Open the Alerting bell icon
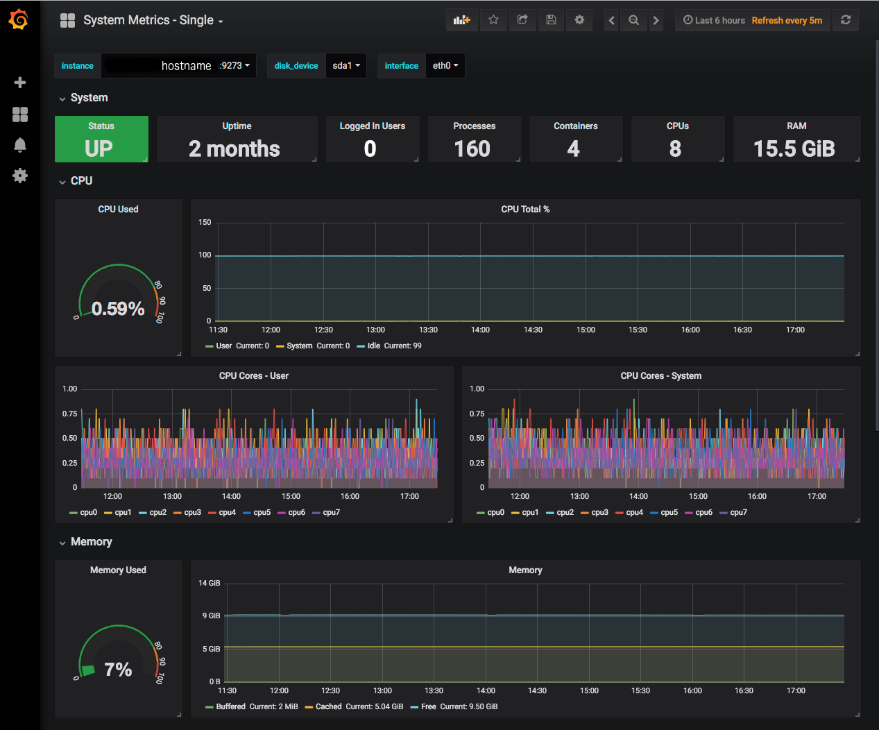The image size is (879, 730). tap(20, 145)
